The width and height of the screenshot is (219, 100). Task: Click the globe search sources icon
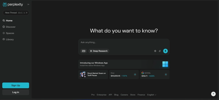(x=155, y=51)
